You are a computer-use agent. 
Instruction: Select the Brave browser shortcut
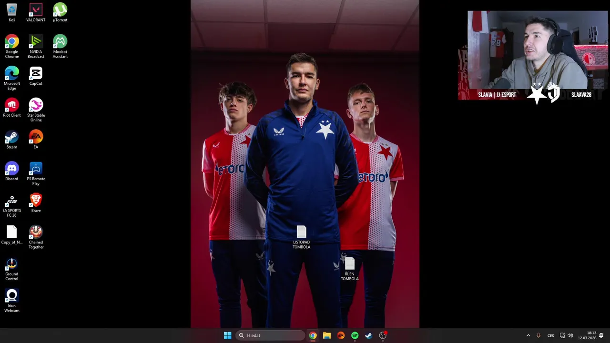(x=36, y=203)
